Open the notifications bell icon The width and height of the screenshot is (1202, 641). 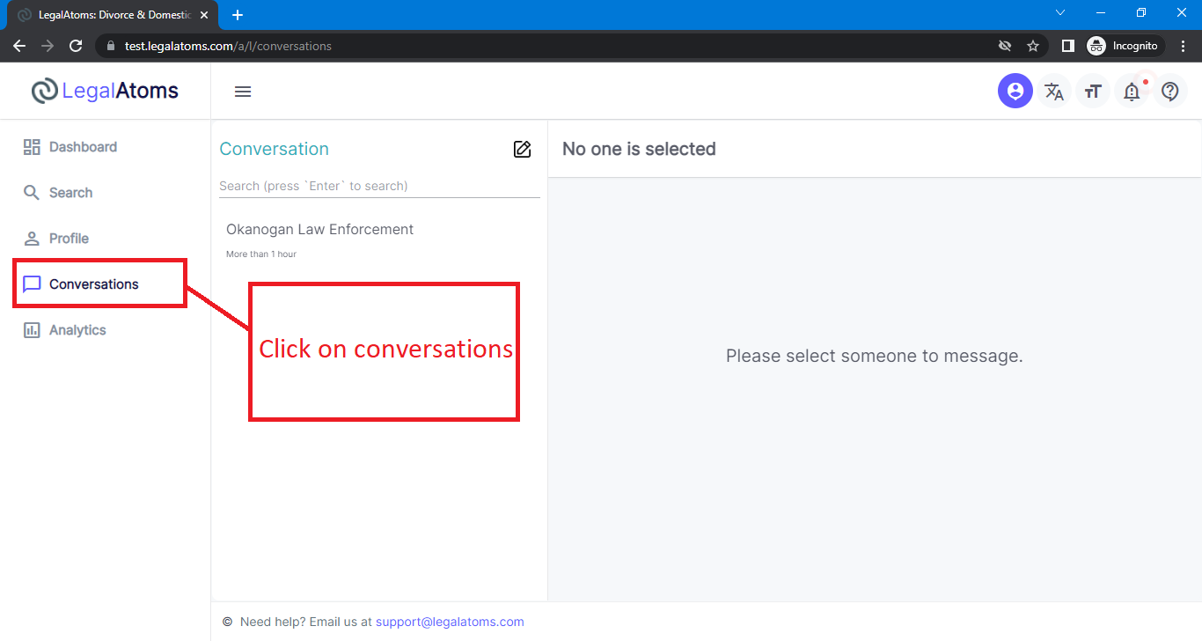[1132, 91]
